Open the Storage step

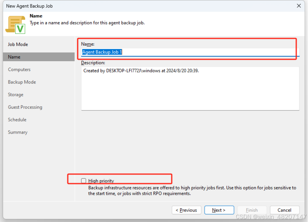(x=16, y=95)
